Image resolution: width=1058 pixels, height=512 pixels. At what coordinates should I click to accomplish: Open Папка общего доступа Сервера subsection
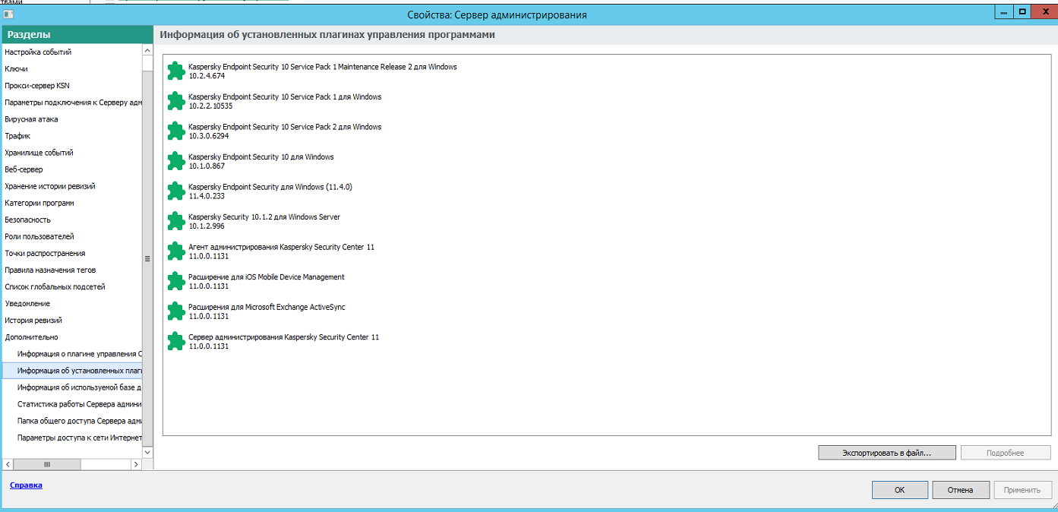click(79, 420)
